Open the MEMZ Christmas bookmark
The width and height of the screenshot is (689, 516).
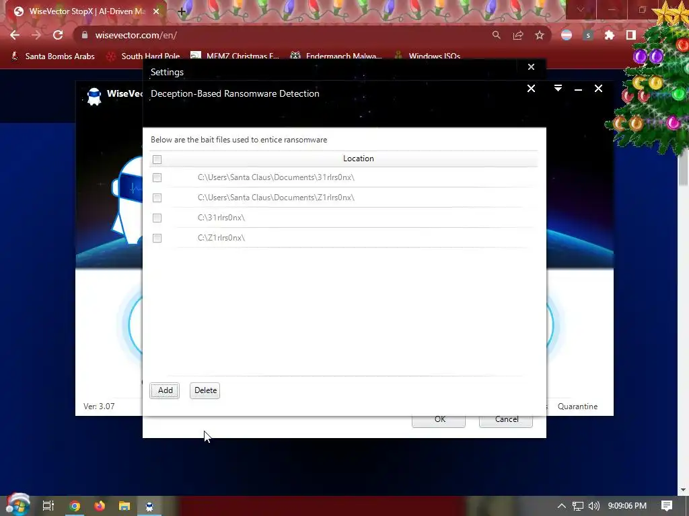tap(235, 56)
